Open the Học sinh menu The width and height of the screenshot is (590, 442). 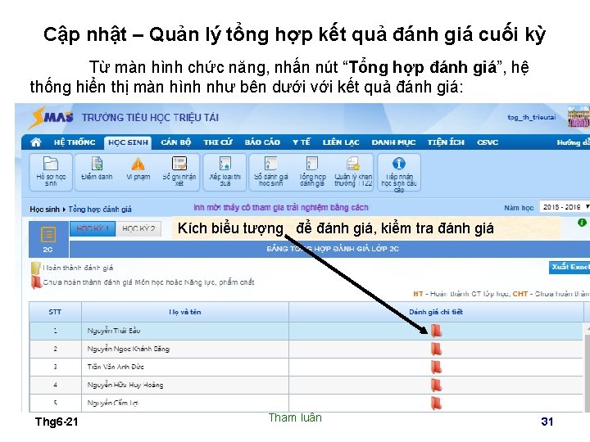pos(128,142)
